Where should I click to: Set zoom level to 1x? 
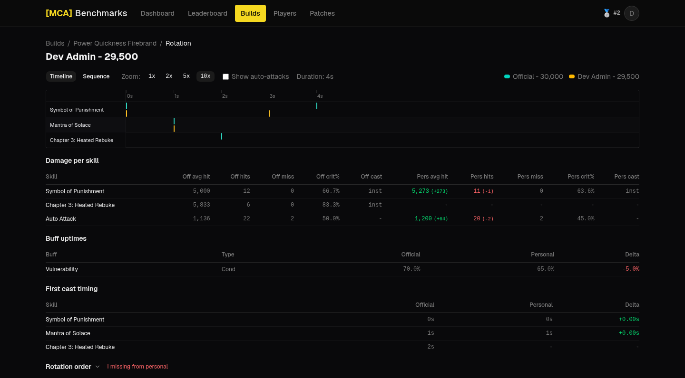point(152,76)
